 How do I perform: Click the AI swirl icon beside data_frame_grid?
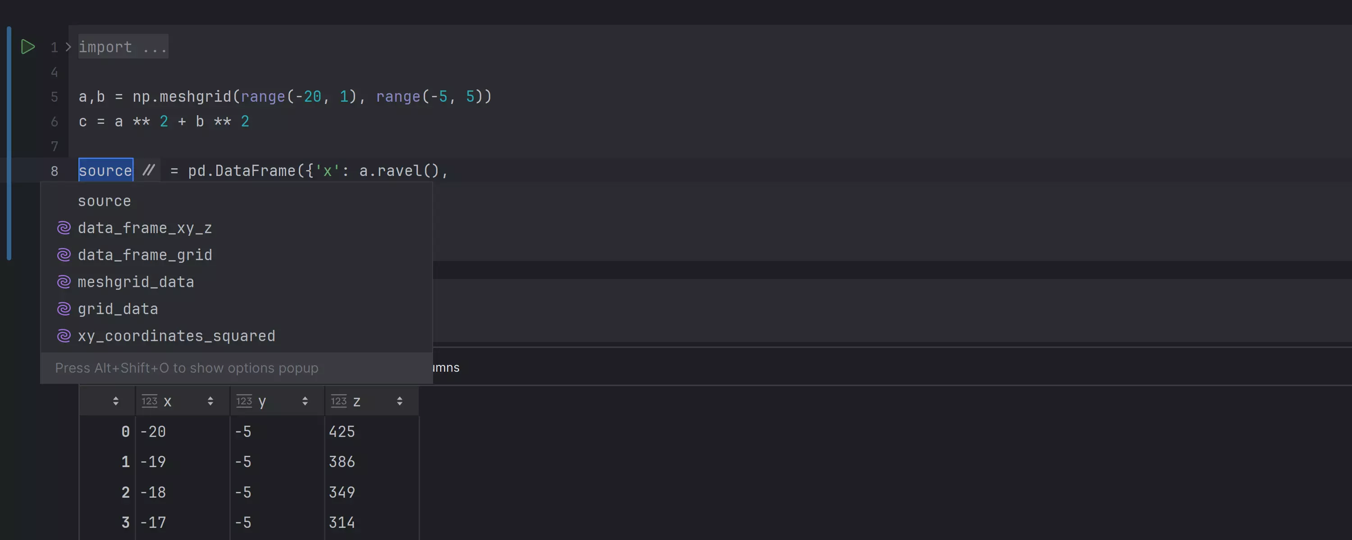(x=64, y=255)
